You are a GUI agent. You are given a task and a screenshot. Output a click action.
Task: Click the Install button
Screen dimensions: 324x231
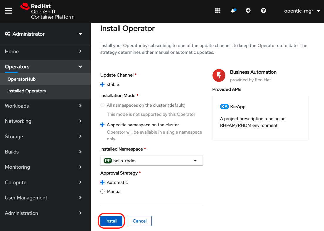click(111, 221)
